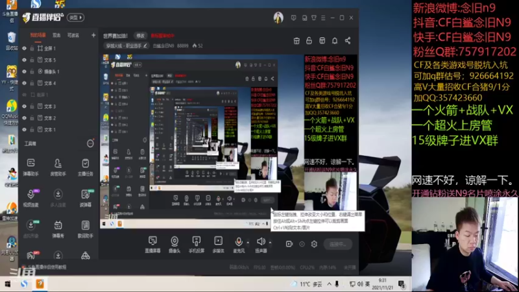This screenshot has width=519, height=292.
Task: Hide the 文本 3 source
Action: tap(24, 106)
